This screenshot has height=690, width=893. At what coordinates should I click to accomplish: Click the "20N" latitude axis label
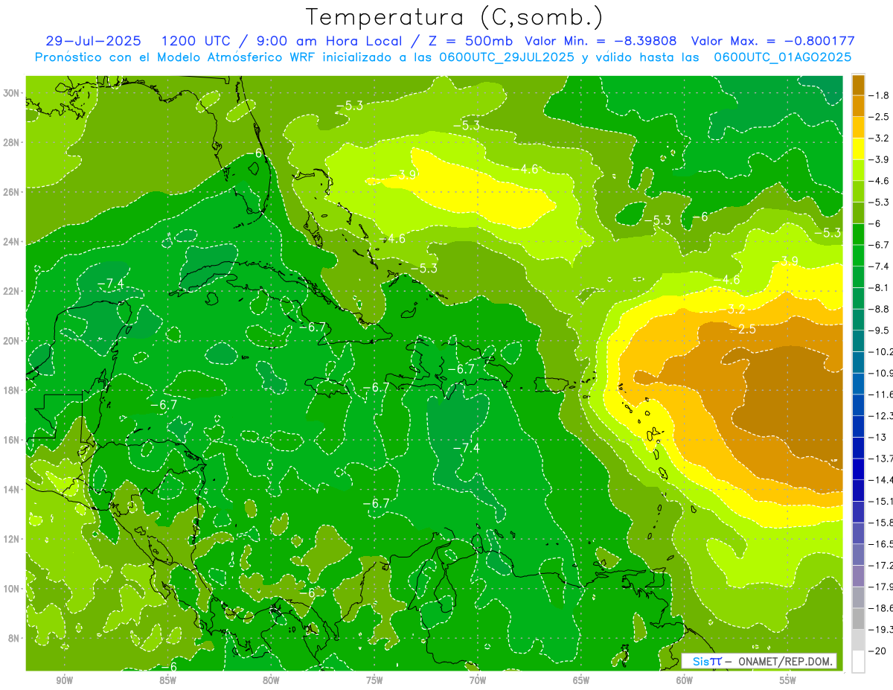(10, 341)
